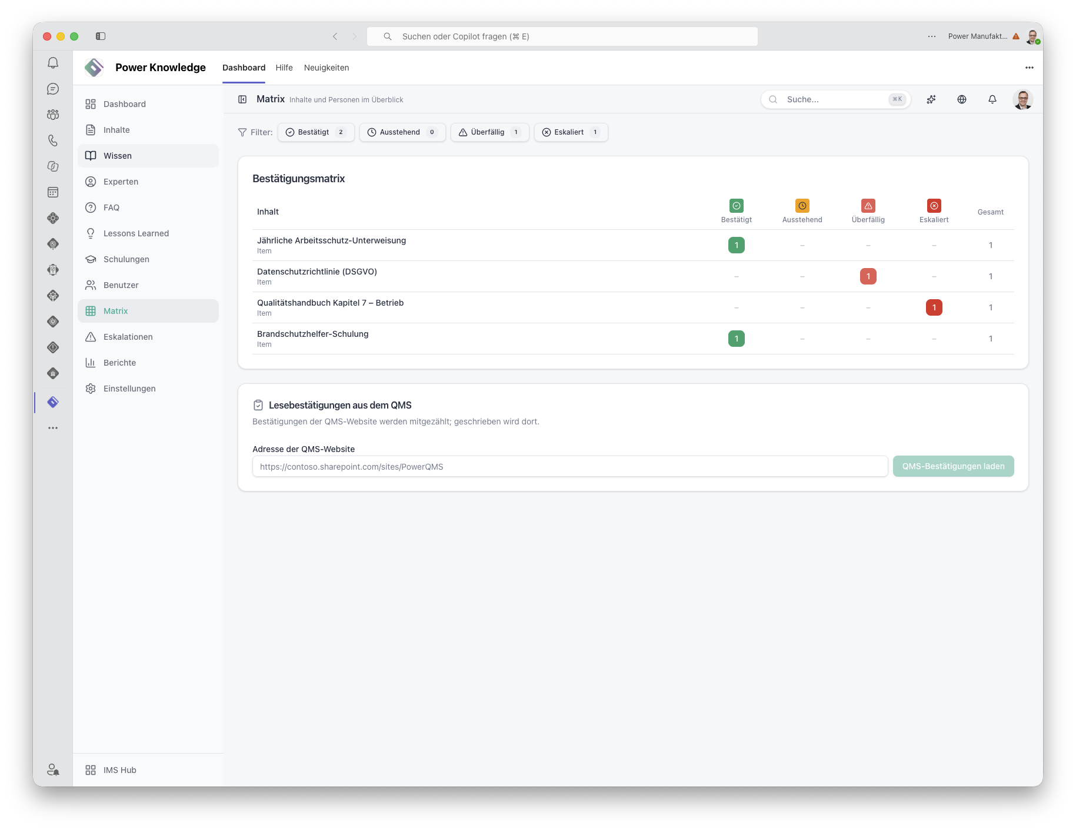The image size is (1076, 830).
Task: Click the Copilot search bar in title bar
Action: (562, 36)
